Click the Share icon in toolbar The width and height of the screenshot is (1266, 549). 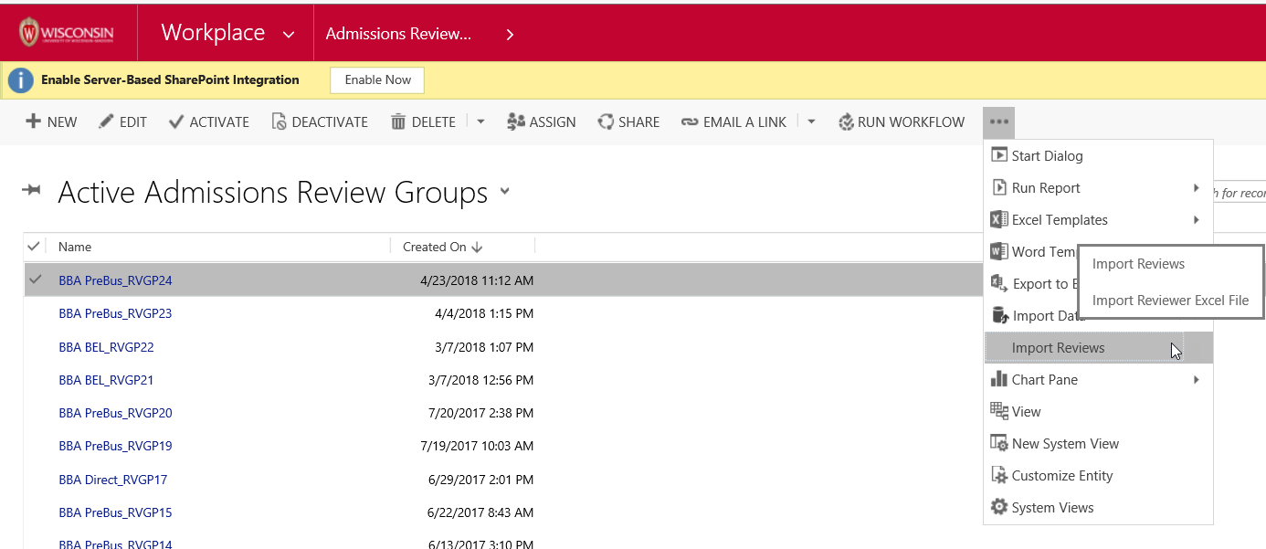(606, 121)
